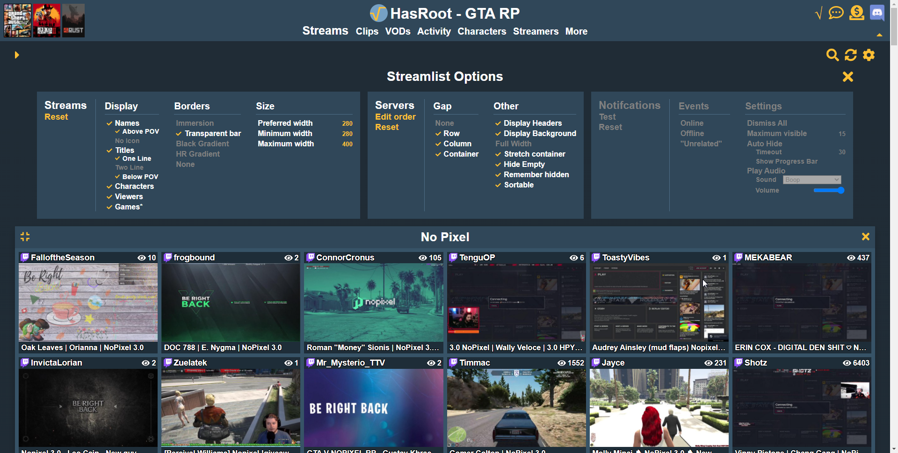Open ConnorCronus stream thumbnail
The height and width of the screenshot is (453, 898).
pyautogui.click(x=374, y=302)
